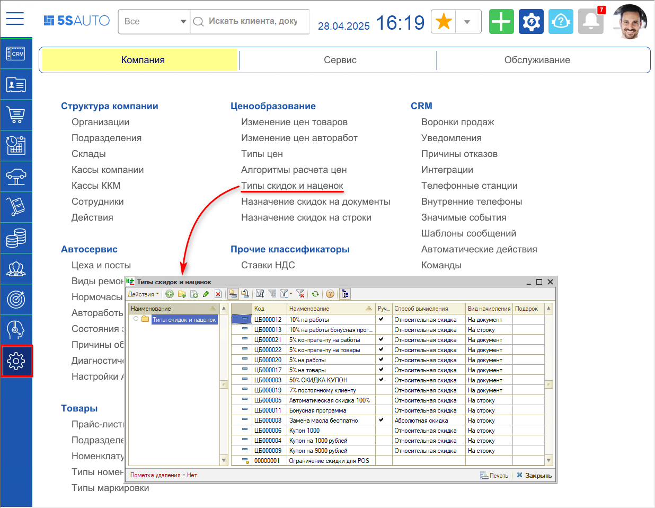This screenshot has height=508, width=655.
Task: Create a new group using folder-plus icon
Action: pos(182,294)
